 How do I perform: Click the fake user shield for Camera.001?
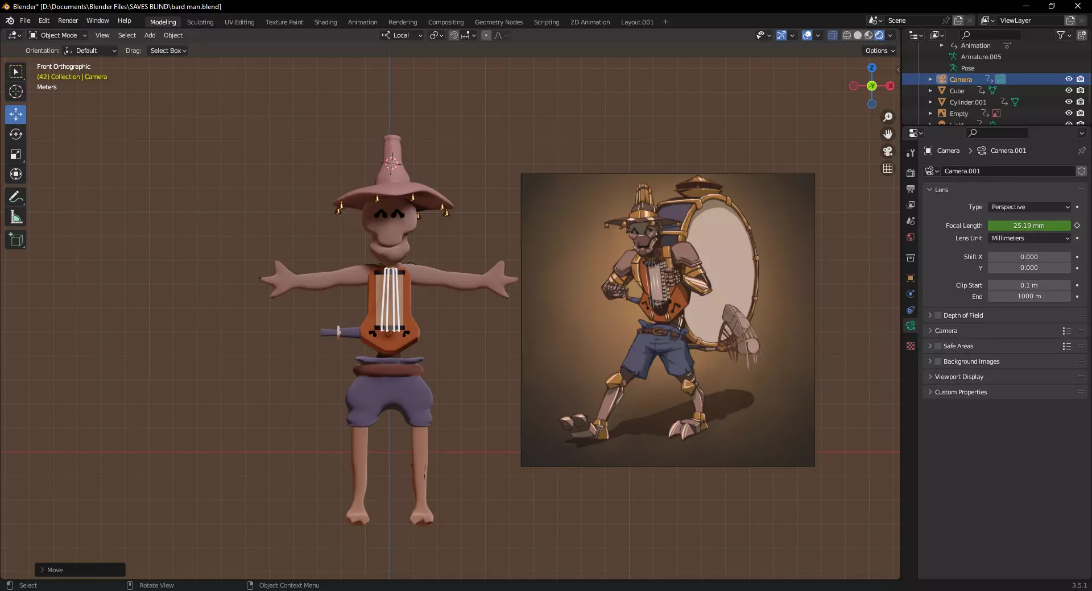1081,171
